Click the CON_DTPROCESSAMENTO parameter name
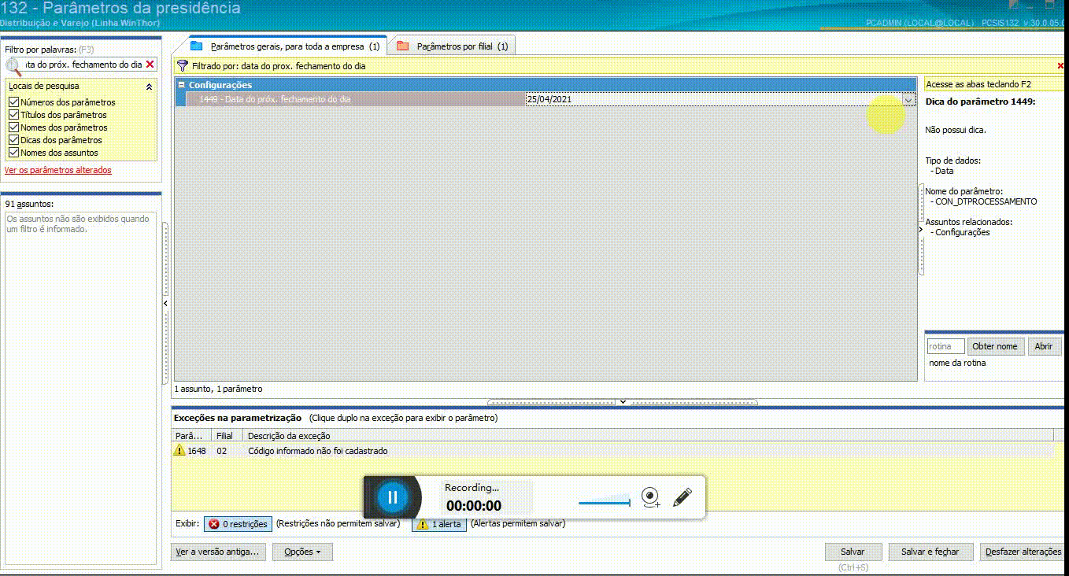 pyautogui.click(x=986, y=201)
